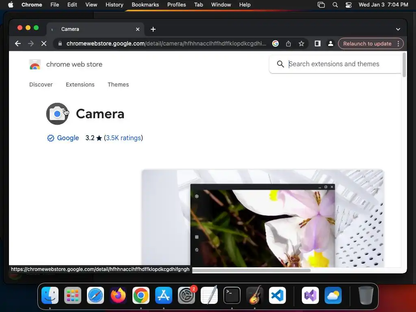Click the Camera tab title
The width and height of the screenshot is (416, 312).
(x=70, y=29)
